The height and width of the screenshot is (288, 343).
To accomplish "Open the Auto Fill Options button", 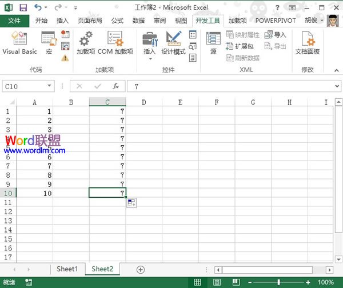I will pyautogui.click(x=131, y=203).
